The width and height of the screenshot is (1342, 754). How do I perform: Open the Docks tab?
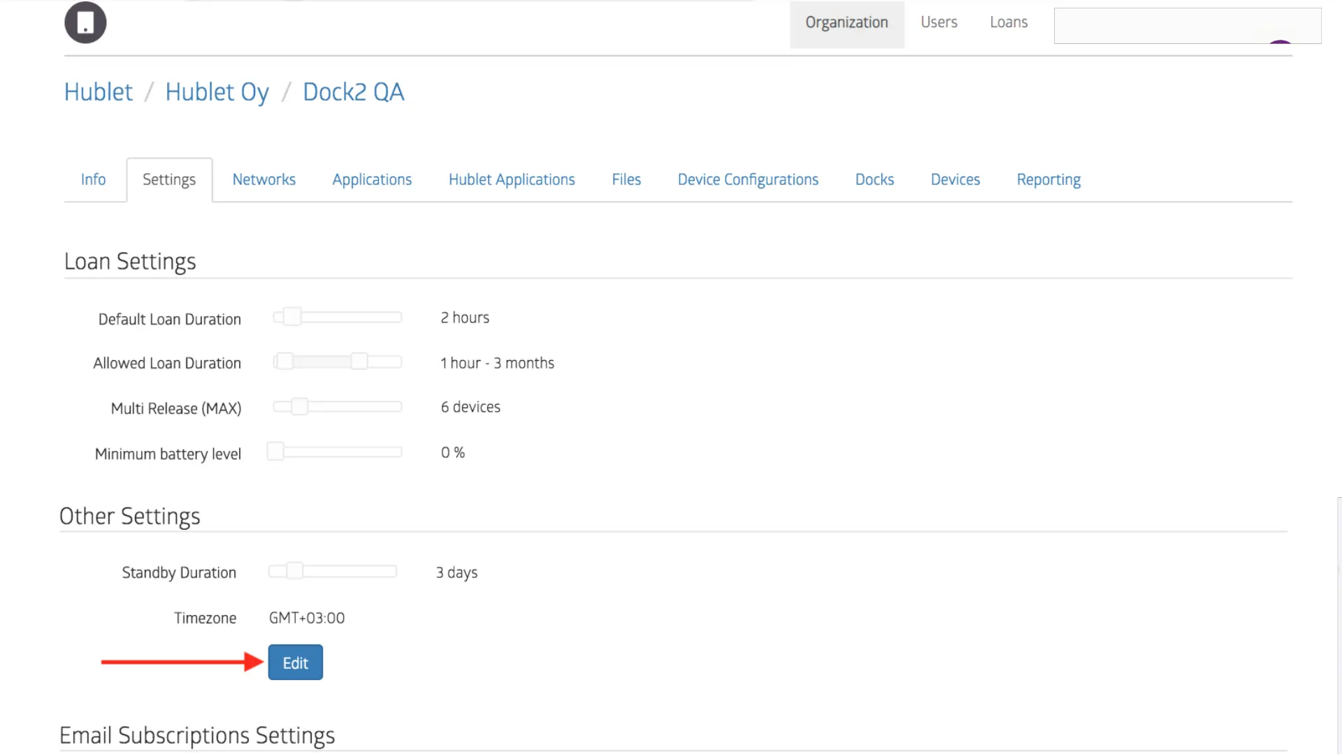pos(874,180)
